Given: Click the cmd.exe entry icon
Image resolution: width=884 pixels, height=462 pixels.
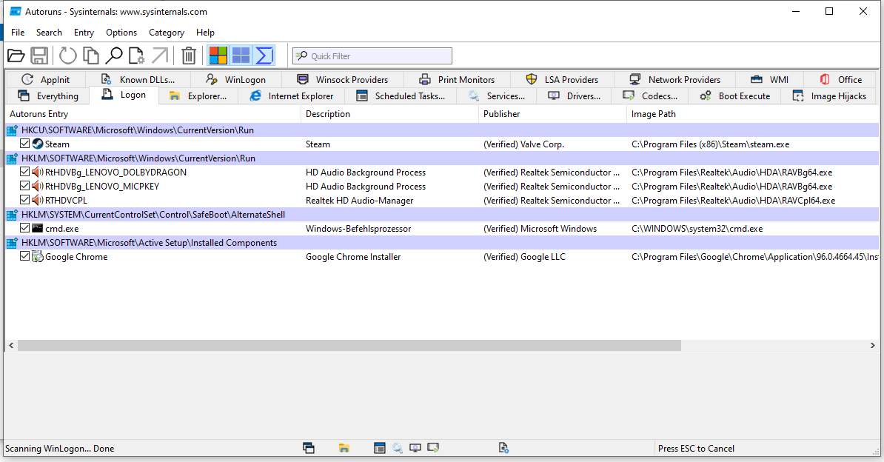Looking at the screenshot, I should point(38,229).
